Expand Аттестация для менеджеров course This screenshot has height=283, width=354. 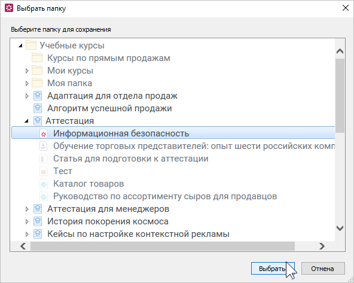[x=27, y=209]
